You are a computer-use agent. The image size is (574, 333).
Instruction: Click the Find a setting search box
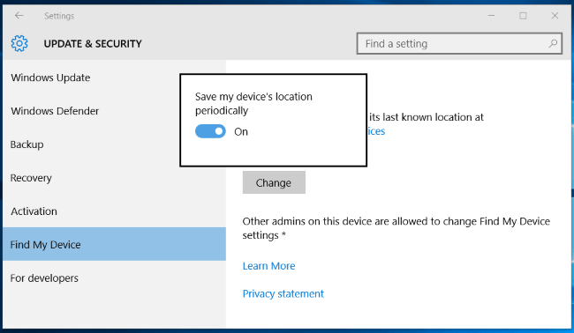coord(459,43)
